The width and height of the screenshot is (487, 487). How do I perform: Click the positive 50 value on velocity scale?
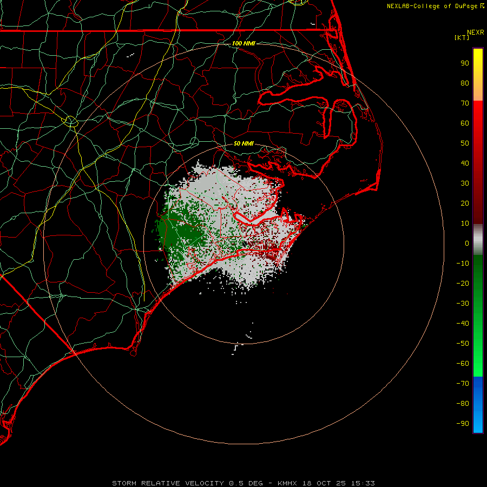[x=465, y=143]
